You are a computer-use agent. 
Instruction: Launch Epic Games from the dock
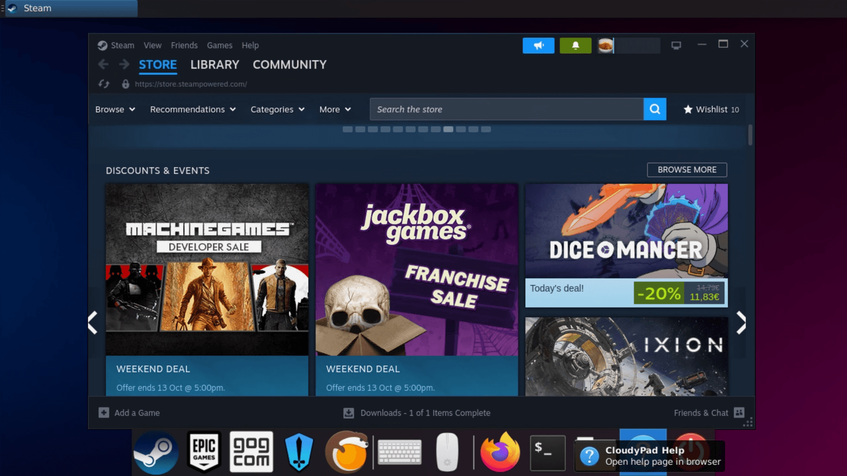pyautogui.click(x=204, y=452)
